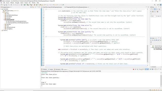162x91 pixels.
Task: Expand the JRE System Library node
Action: (x=3, y=11)
